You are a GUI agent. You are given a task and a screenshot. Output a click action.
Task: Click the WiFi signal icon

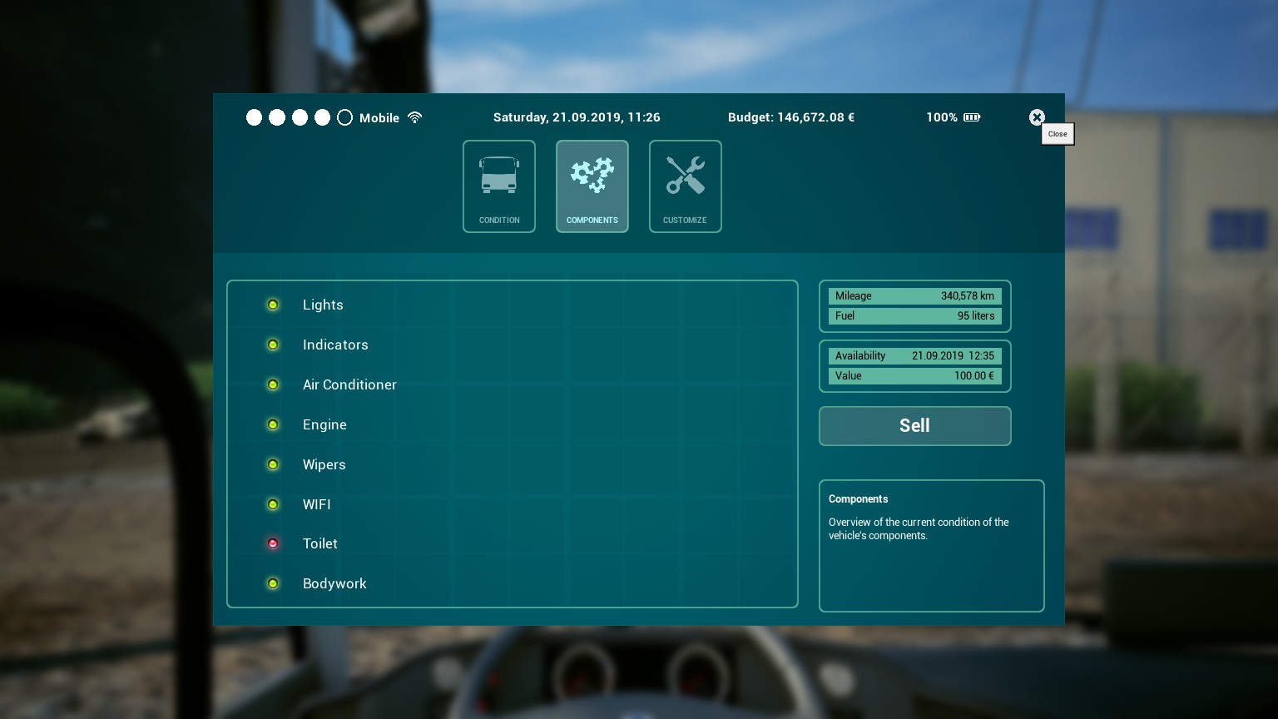coord(415,117)
